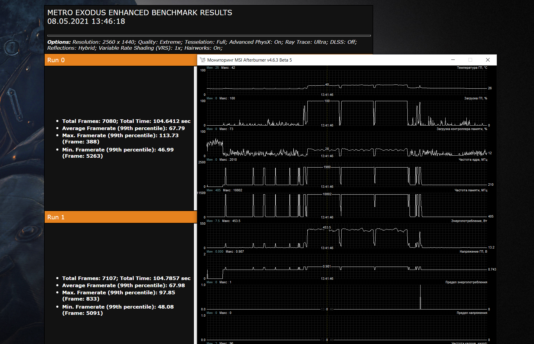Click 'Total Frames: 7107' in Run 1
This screenshot has width=534, height=344.
tap(89, 278)
